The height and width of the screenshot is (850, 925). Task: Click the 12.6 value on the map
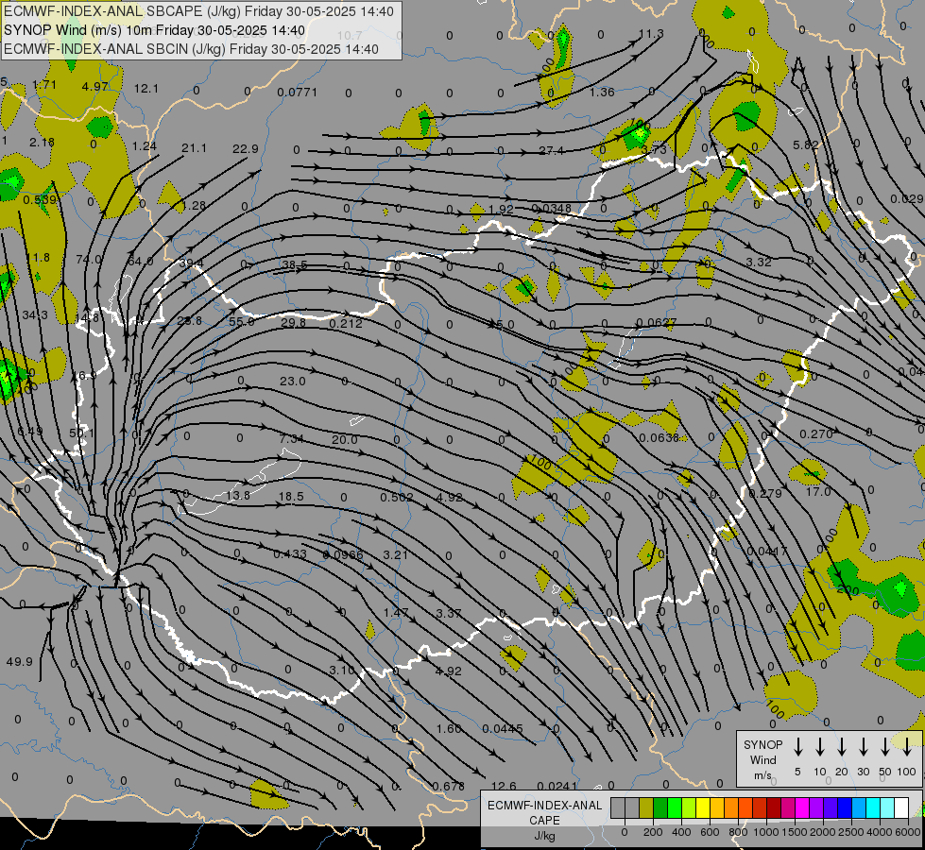pyautogui.click(x=504, y=786)
